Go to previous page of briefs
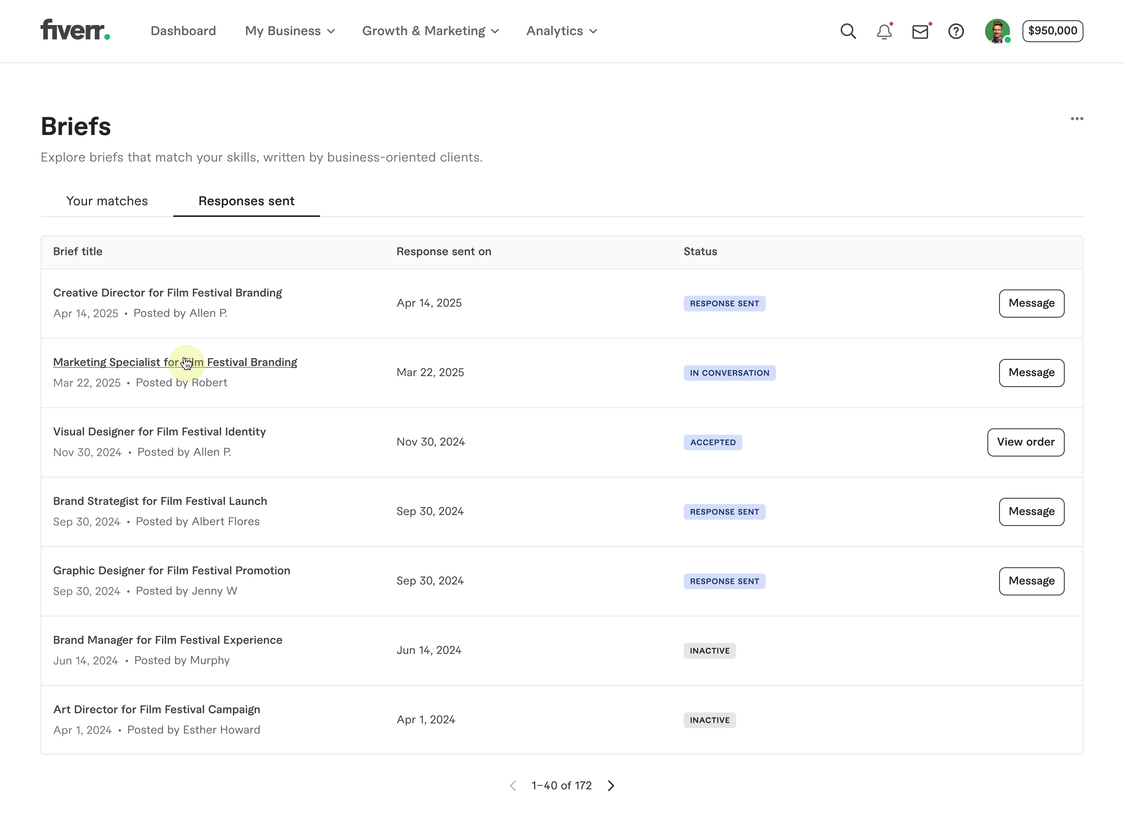Image resolution: width=1124 pixels, height=817 pixels. click(x=513, y=786)
